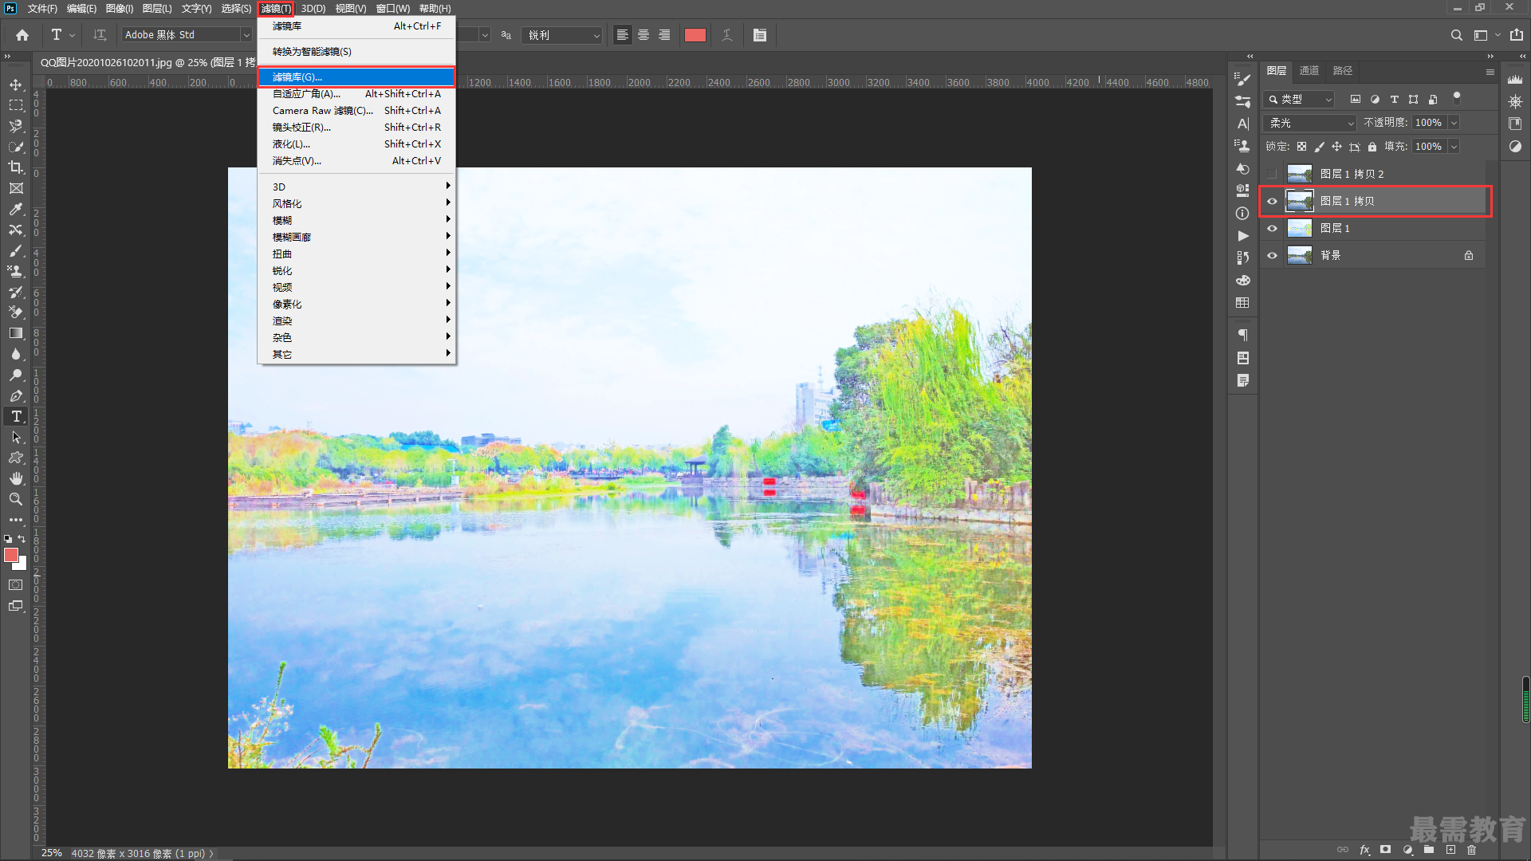Select the Quick Selection tool

click(x=16, y=147)
